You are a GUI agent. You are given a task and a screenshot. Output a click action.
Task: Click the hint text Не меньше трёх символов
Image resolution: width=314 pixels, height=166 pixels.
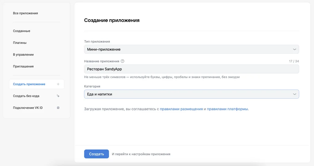[x=162, y=77]
